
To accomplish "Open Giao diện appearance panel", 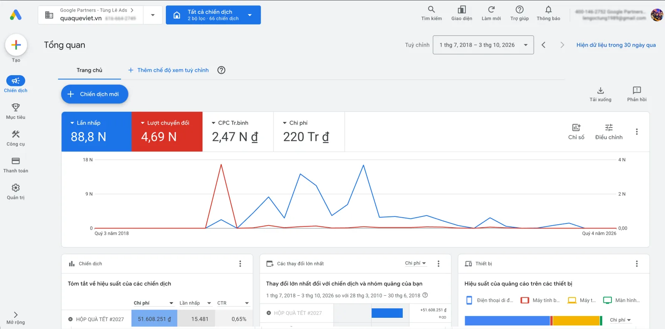I will pyautogui.click(x=462, y=13).
